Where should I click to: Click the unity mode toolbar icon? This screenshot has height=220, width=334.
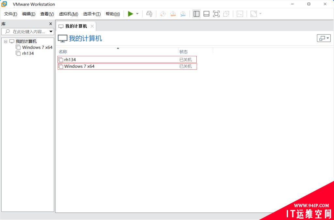[226, 14]
